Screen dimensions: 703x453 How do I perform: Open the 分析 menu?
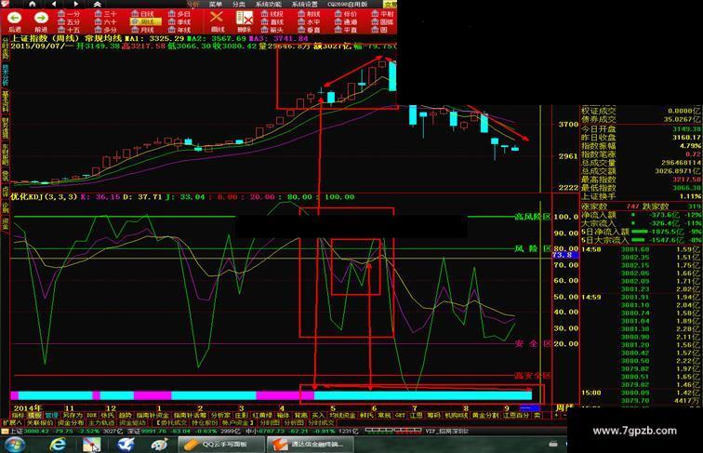click(x=192, y=4)
